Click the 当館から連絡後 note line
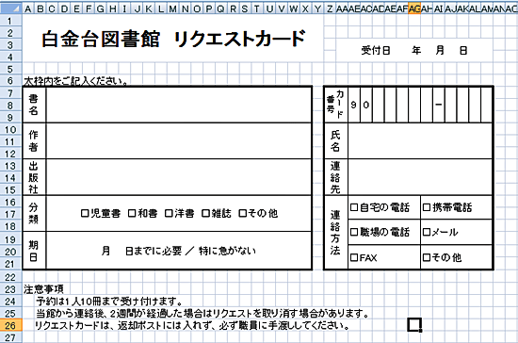The height and width of the screenshot is (343, 518). pos(202,313)
